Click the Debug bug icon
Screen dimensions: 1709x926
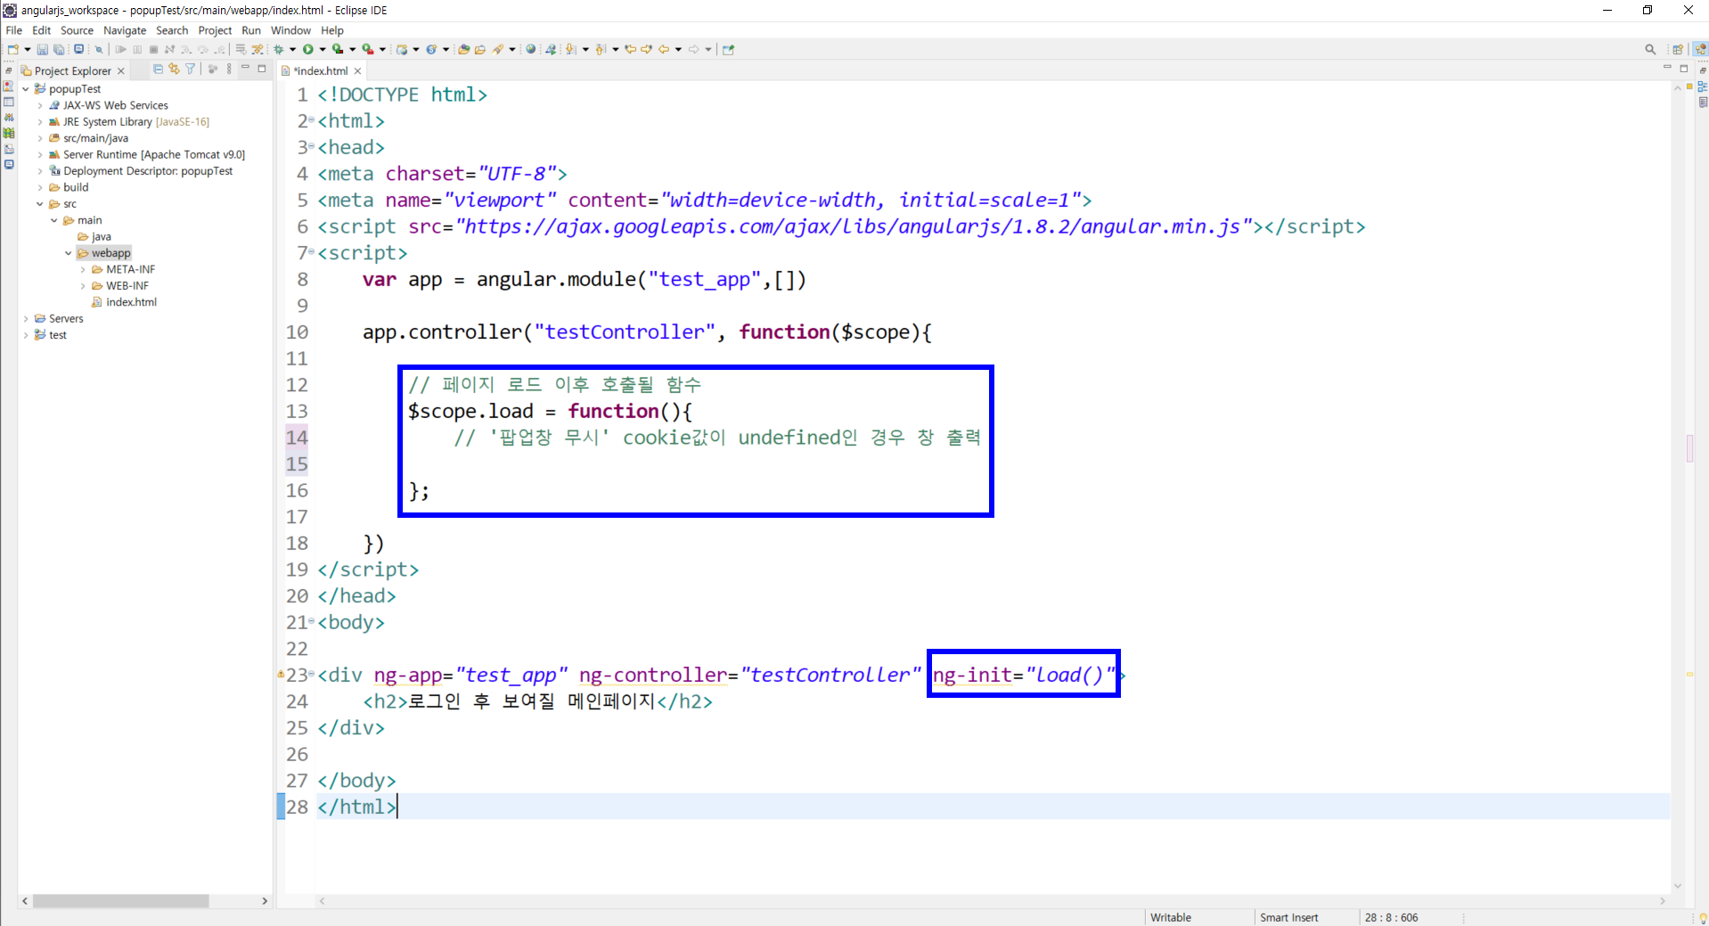click(279, 49)
